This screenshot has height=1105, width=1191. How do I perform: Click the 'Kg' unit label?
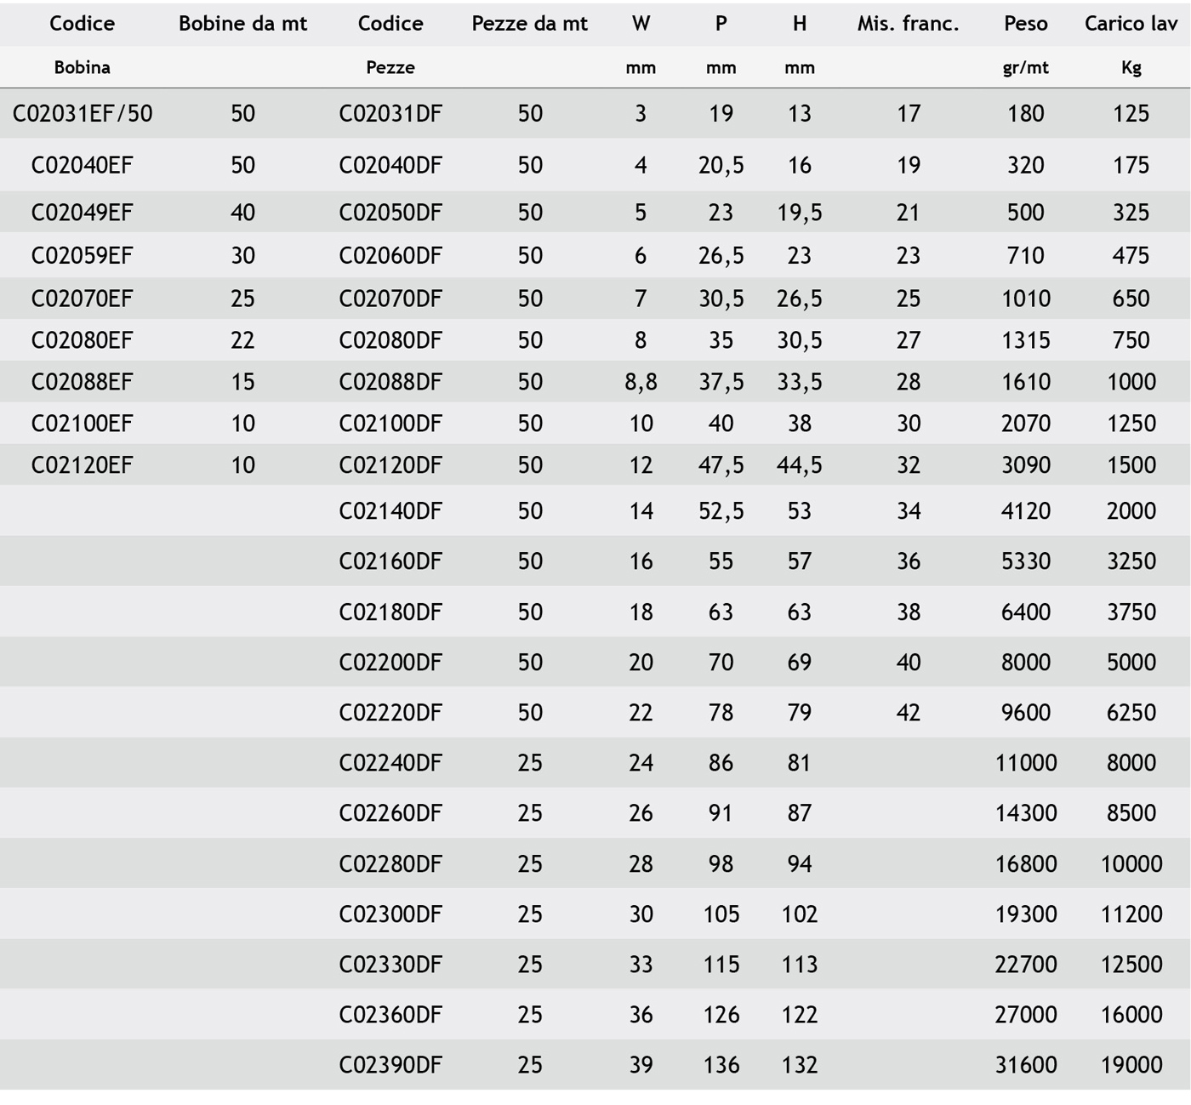[x=1131, y=68]
